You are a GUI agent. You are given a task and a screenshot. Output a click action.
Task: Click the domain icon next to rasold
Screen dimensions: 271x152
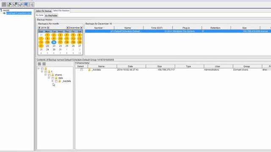[x=1, y=10]
